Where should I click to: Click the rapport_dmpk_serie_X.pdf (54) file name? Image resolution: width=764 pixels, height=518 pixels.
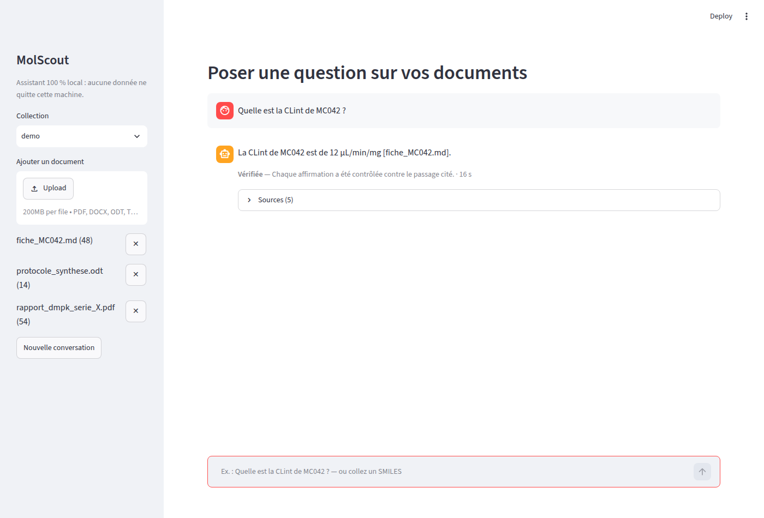click(x=65, y=315)
